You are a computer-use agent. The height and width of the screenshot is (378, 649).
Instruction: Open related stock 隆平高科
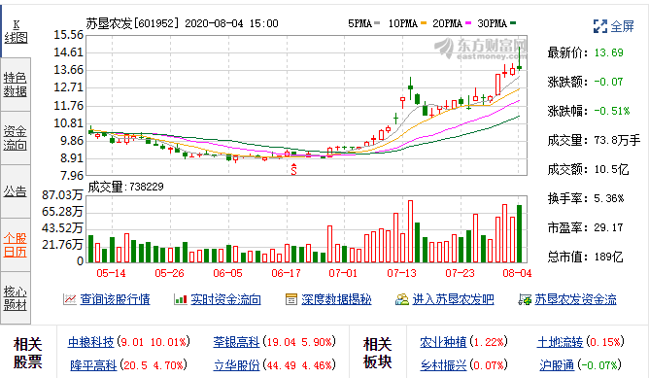93,365
